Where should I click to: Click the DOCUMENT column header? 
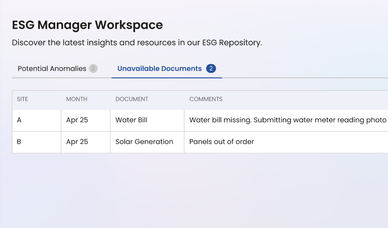pyautogui.click(x=132, y=99)
